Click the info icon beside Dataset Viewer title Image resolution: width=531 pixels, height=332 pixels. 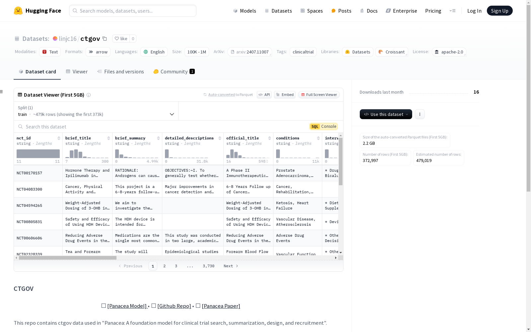(89, 95)
